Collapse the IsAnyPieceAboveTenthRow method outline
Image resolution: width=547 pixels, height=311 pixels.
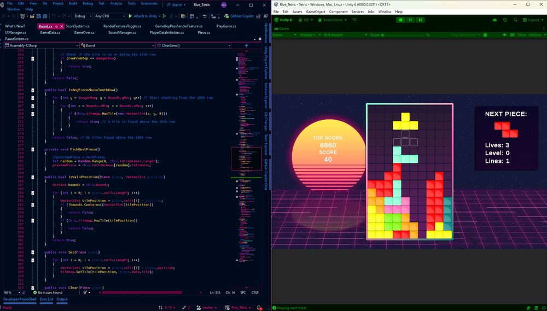tap(33, 90)
